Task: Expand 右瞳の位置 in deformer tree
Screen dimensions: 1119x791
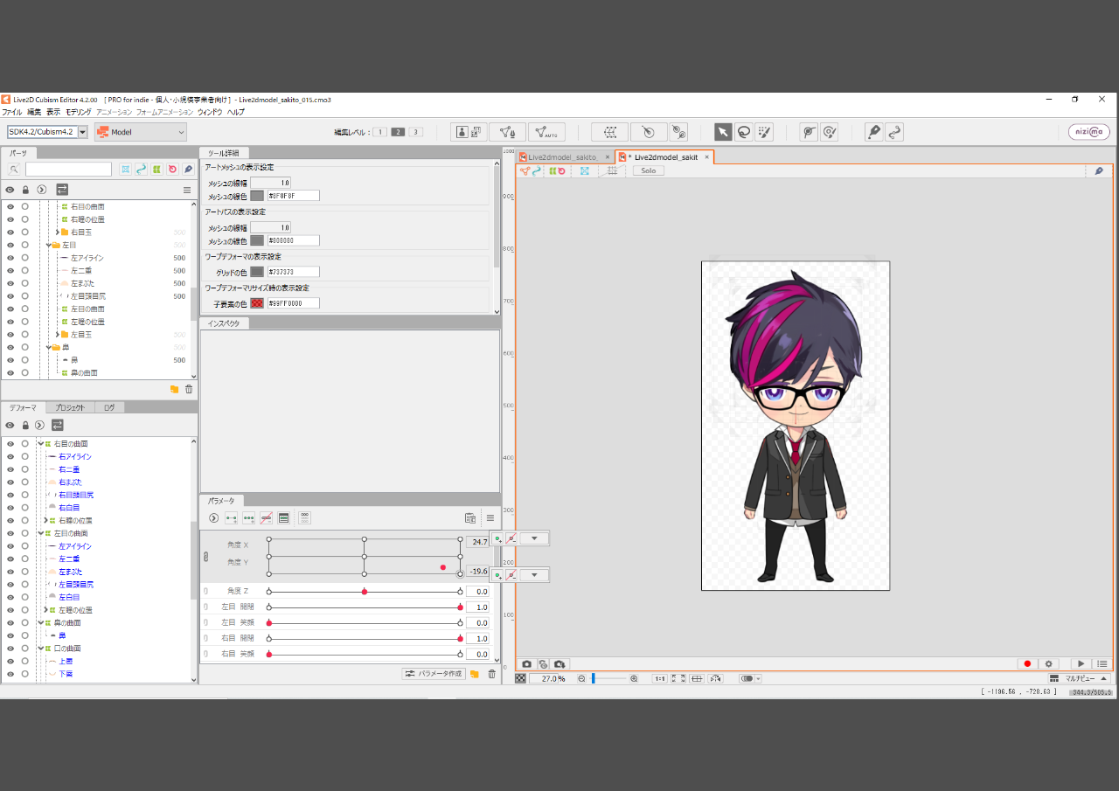Action: pos(45,520)
